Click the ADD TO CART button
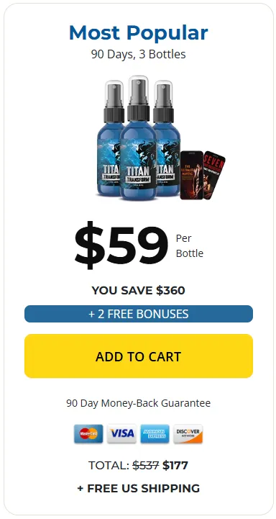The image size is (276, 519). click(139, 356)
